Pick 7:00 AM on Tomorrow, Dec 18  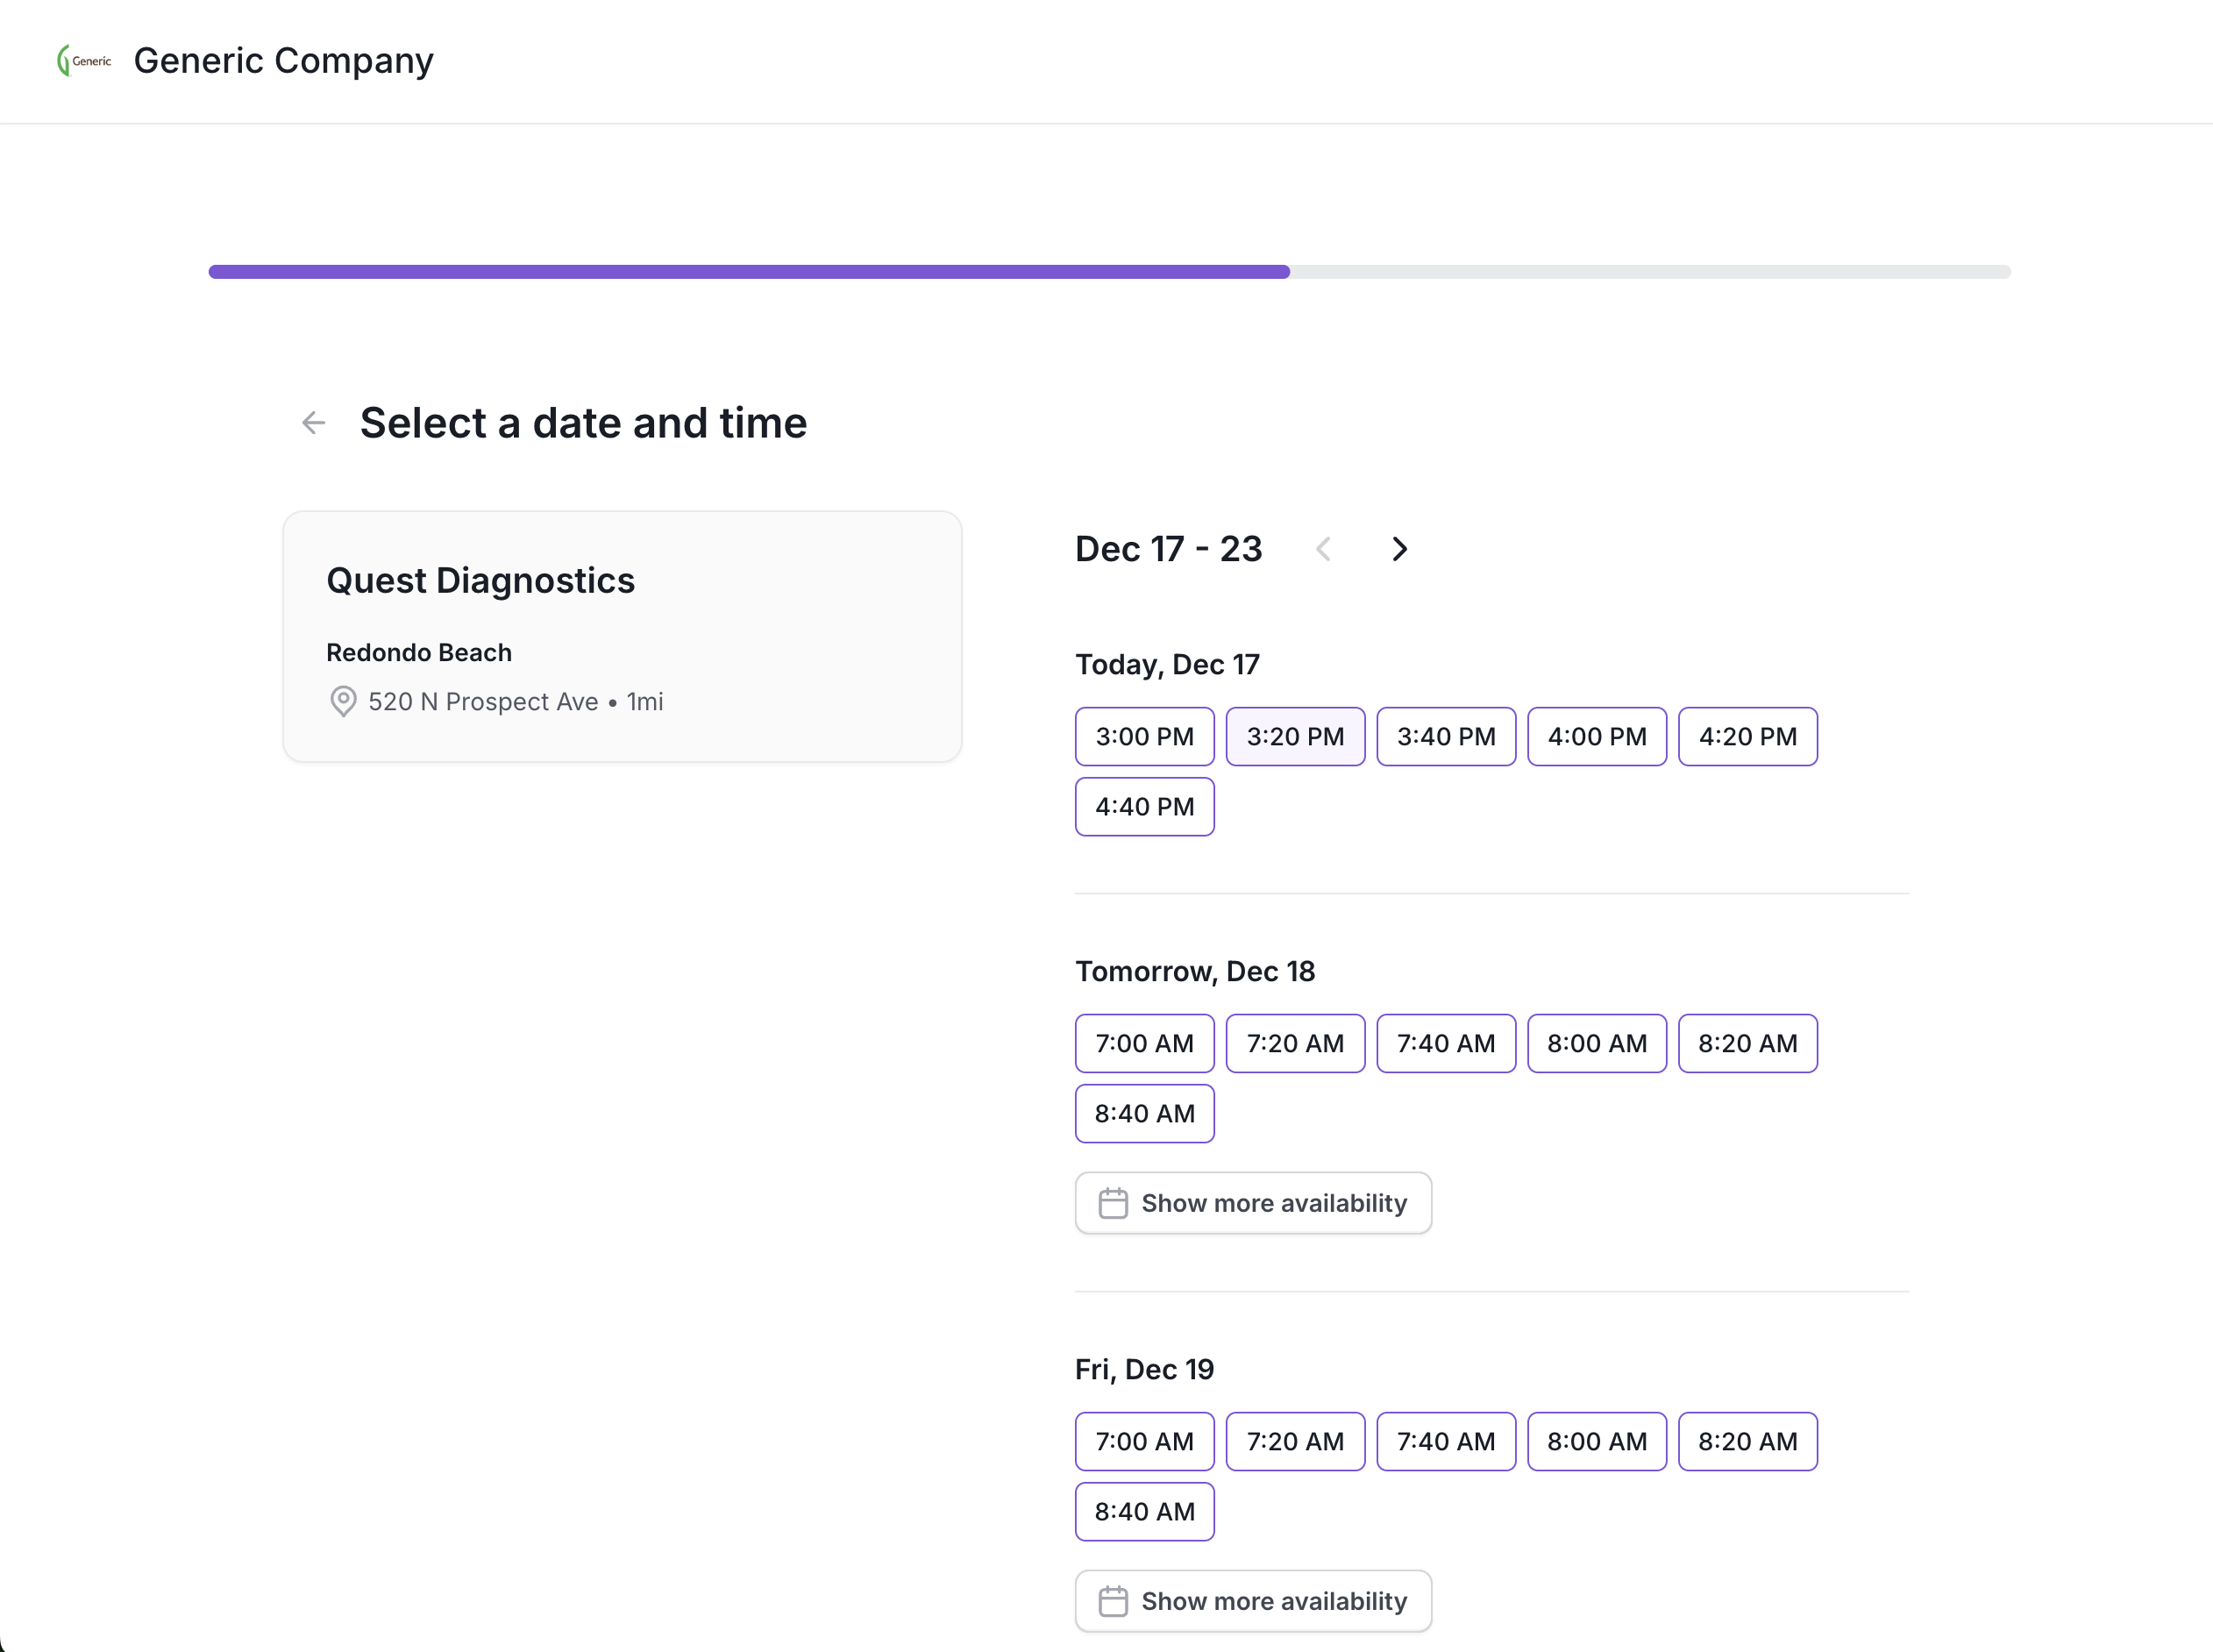click(x=1144, y=1043)
